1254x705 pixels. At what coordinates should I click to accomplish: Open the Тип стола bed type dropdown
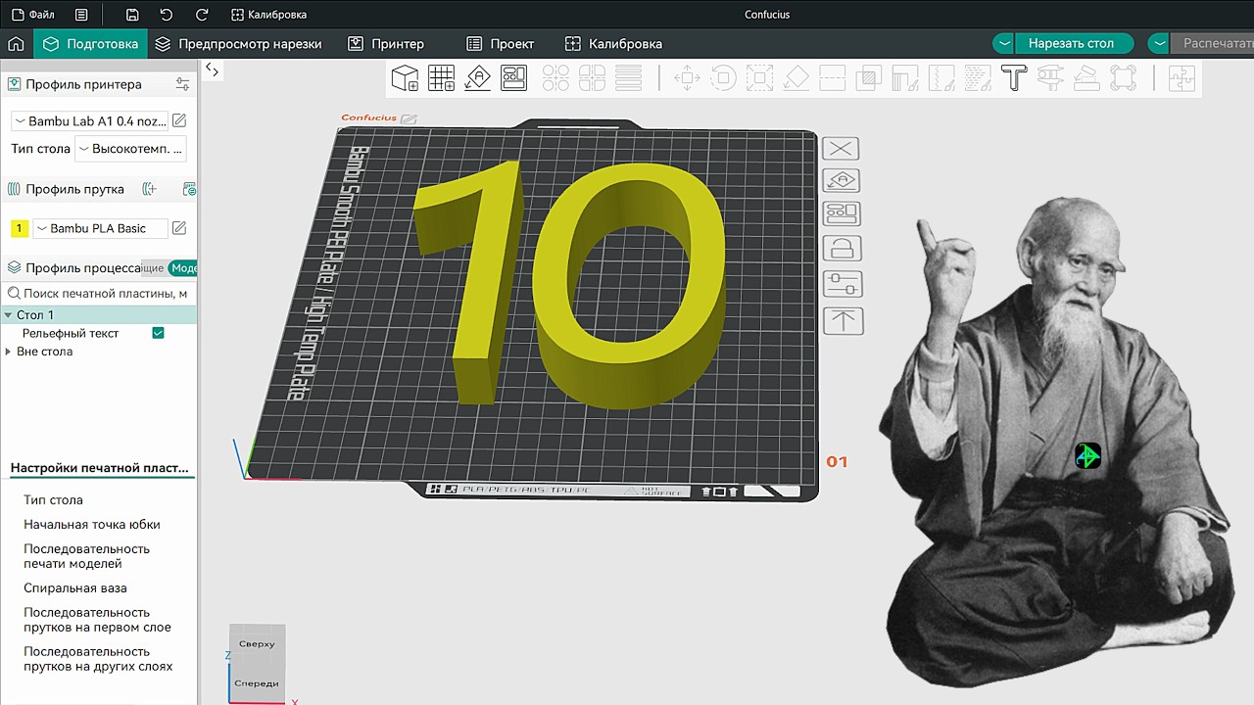click(130, 149)
